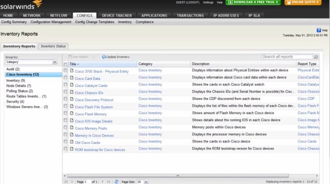Go to the first page using the pagination arrow

(x=66, y=181)
